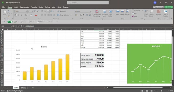Click Merge & Center button
174x92 pixels.
tap(63, 15)
